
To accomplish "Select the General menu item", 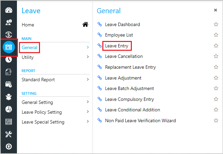I will point(29,47).
